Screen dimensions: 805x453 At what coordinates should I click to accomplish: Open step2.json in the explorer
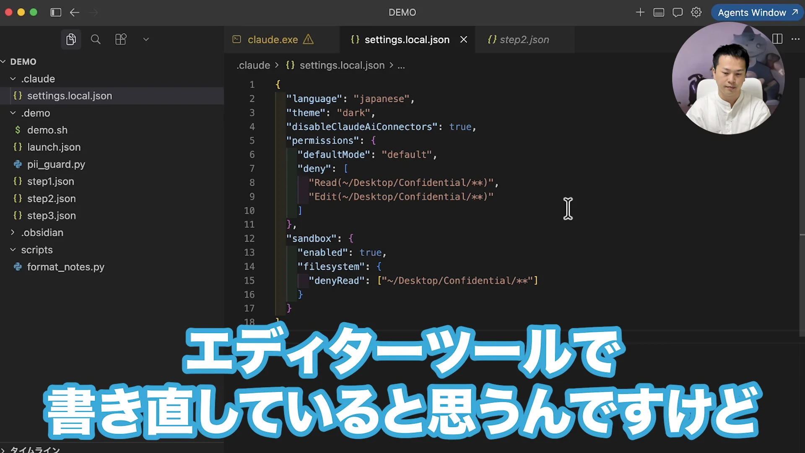coord(112,199)
